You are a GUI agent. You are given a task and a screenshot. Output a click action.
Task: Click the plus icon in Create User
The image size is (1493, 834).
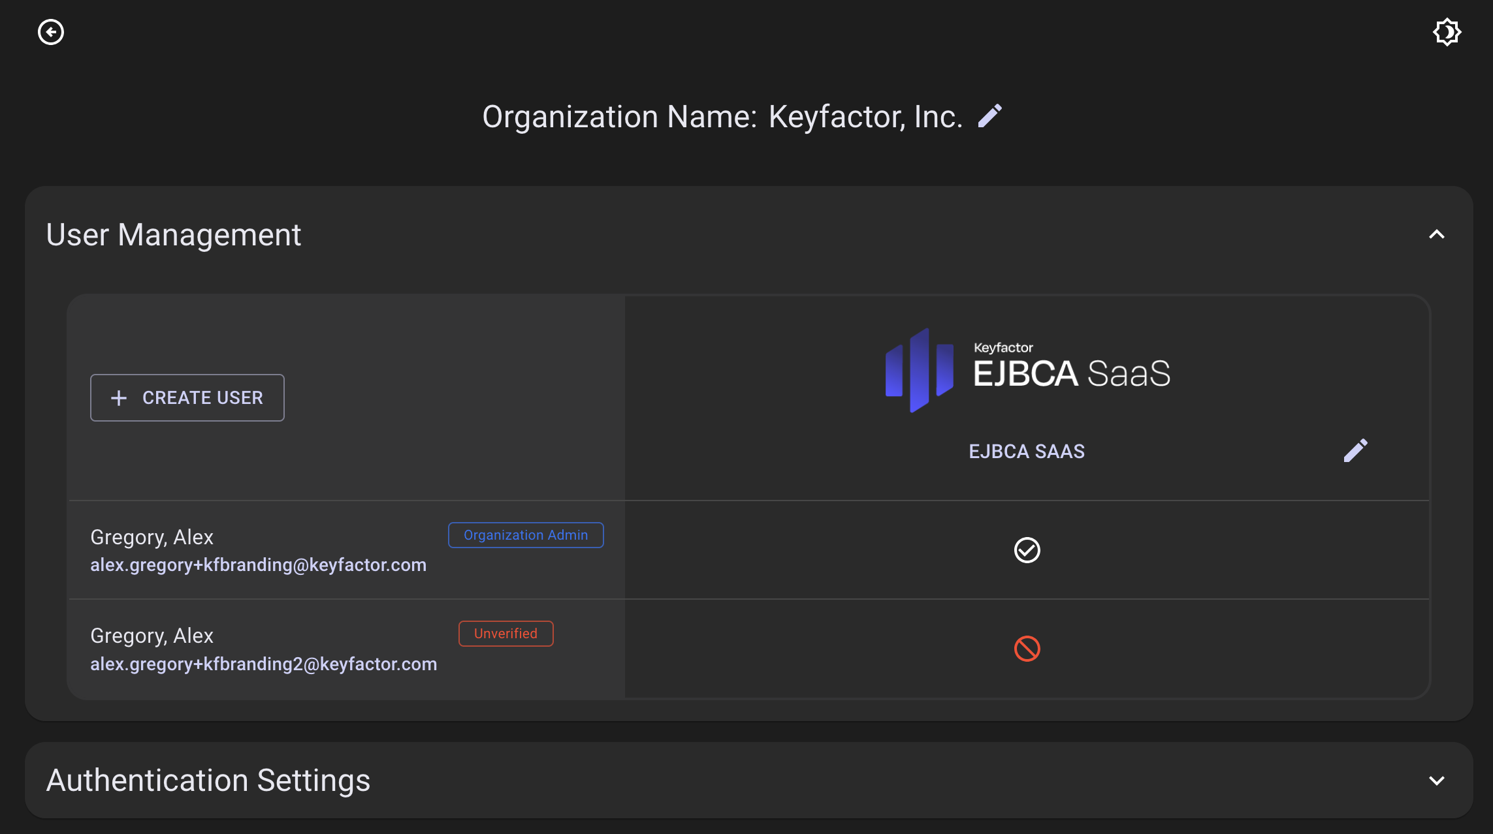(119, 398)
